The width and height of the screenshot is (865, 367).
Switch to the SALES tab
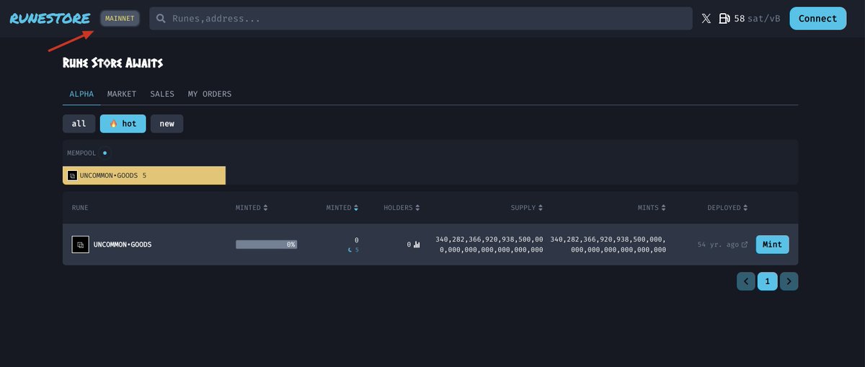click(162, 94)
